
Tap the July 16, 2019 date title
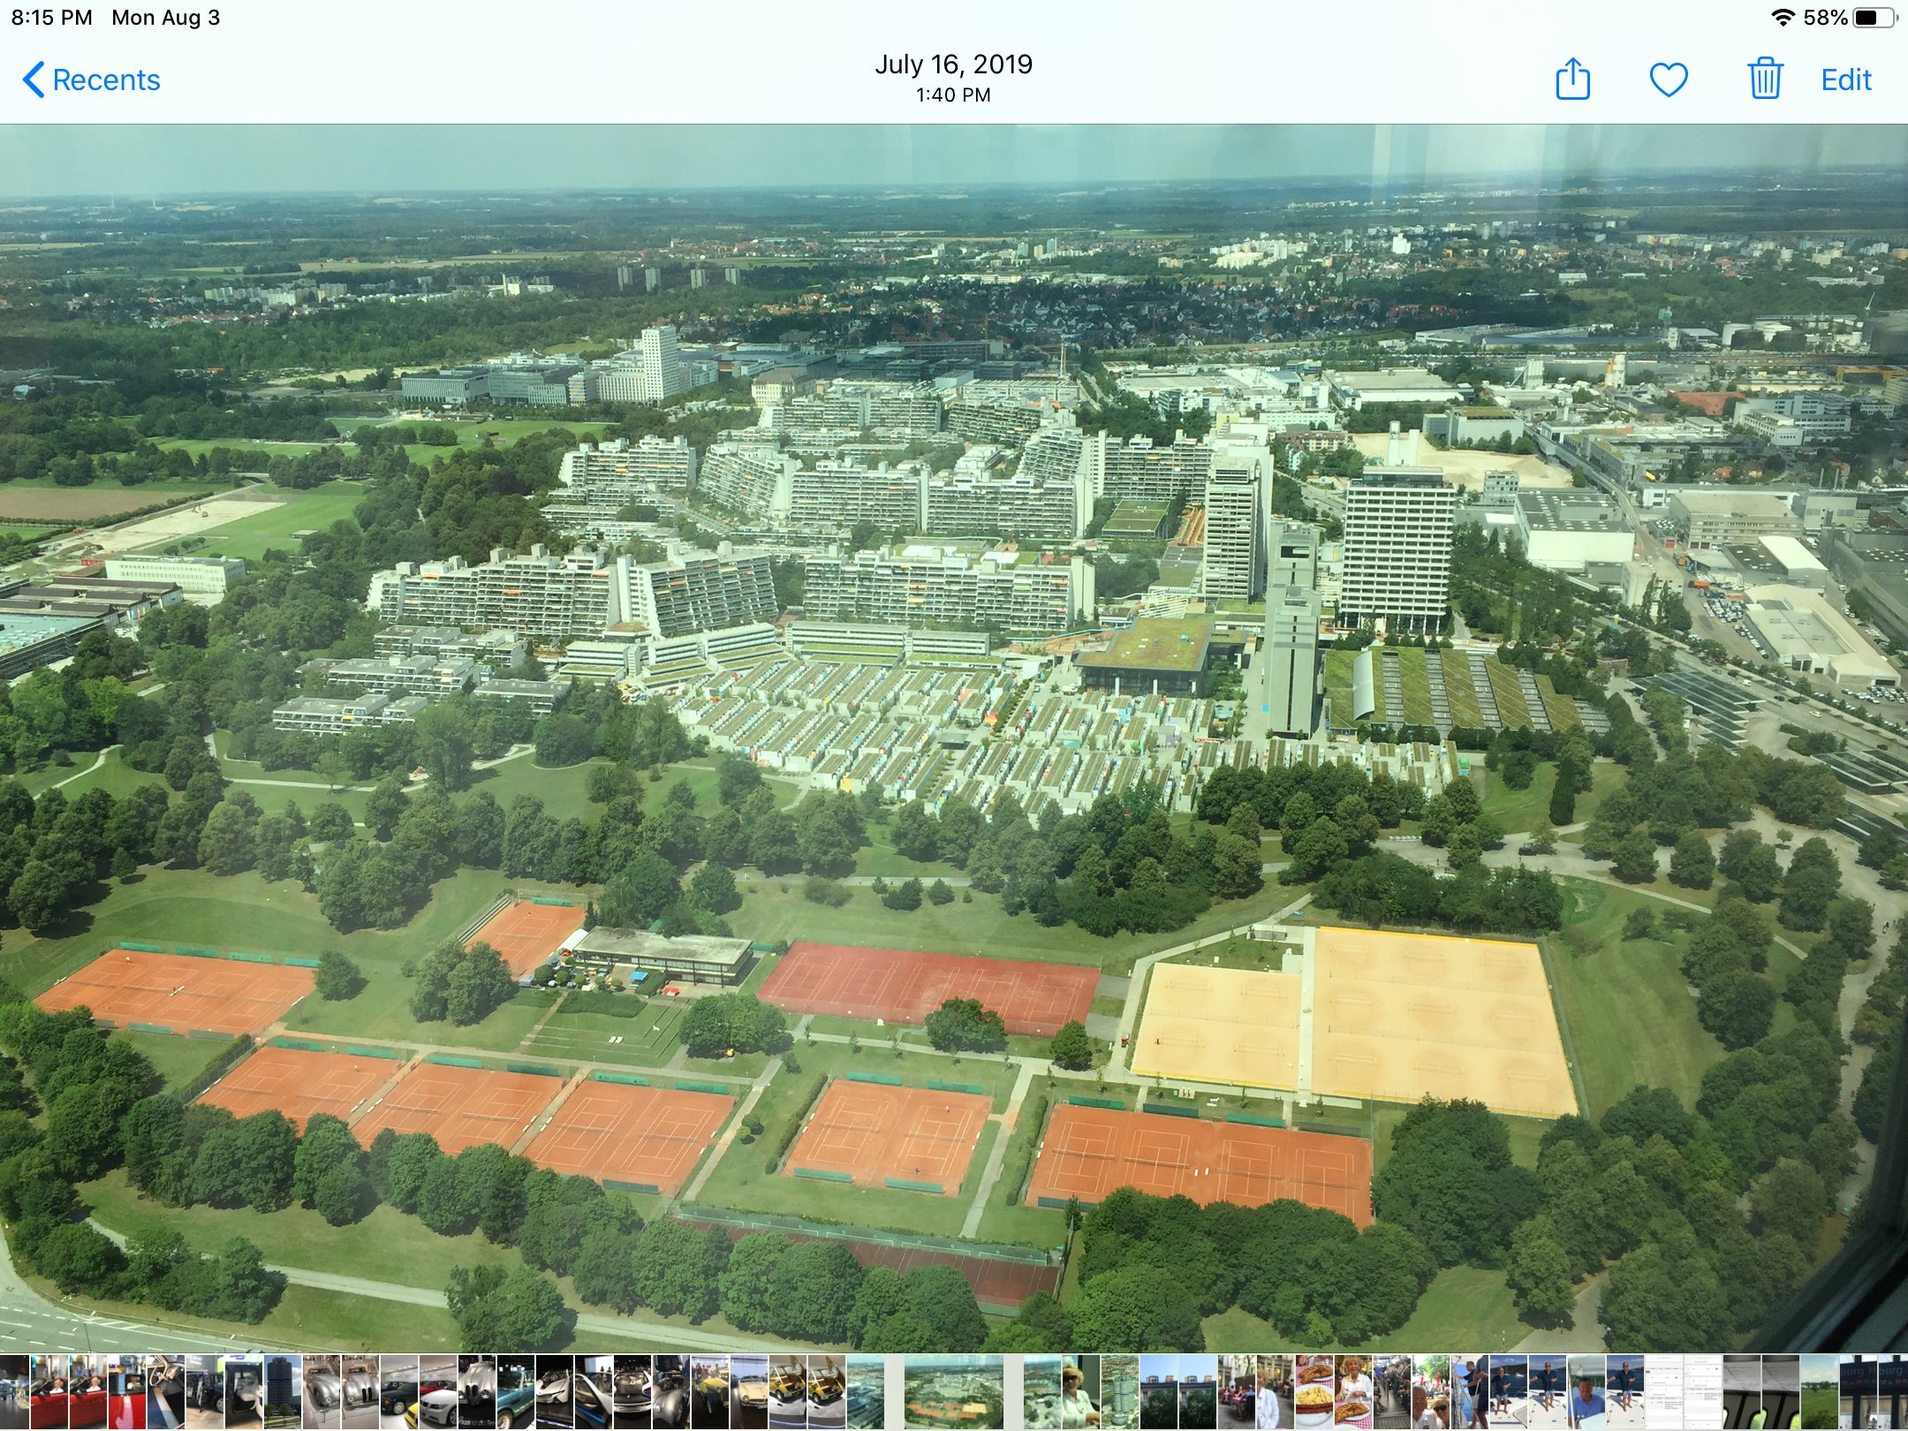[x=953, y=64]
